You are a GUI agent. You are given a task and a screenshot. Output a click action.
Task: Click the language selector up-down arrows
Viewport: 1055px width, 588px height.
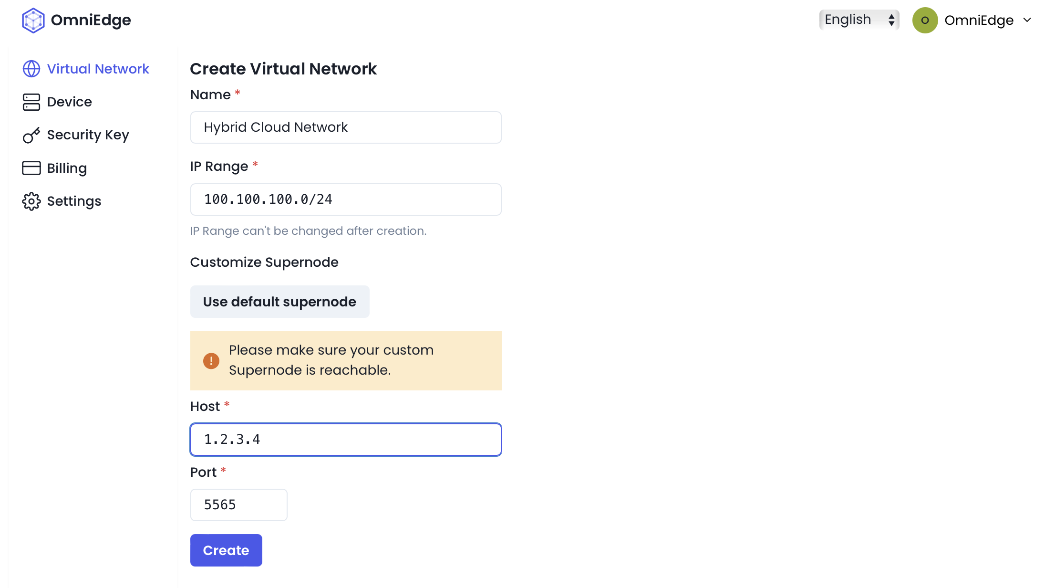(891, 20)
